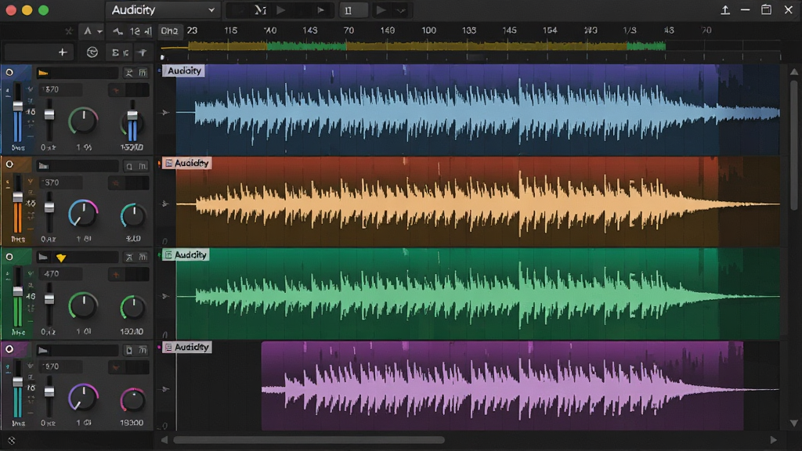Click the crossed tools icon left of the A tool
The image size is (802, 451).
(69, 31)
